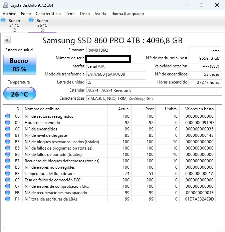Select row N.º de recuperaciones tras apagado
Screen dimensions: 225x232
109,192
